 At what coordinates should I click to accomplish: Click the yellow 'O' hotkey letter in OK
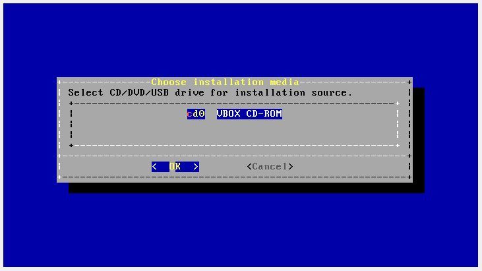(172, 167)
